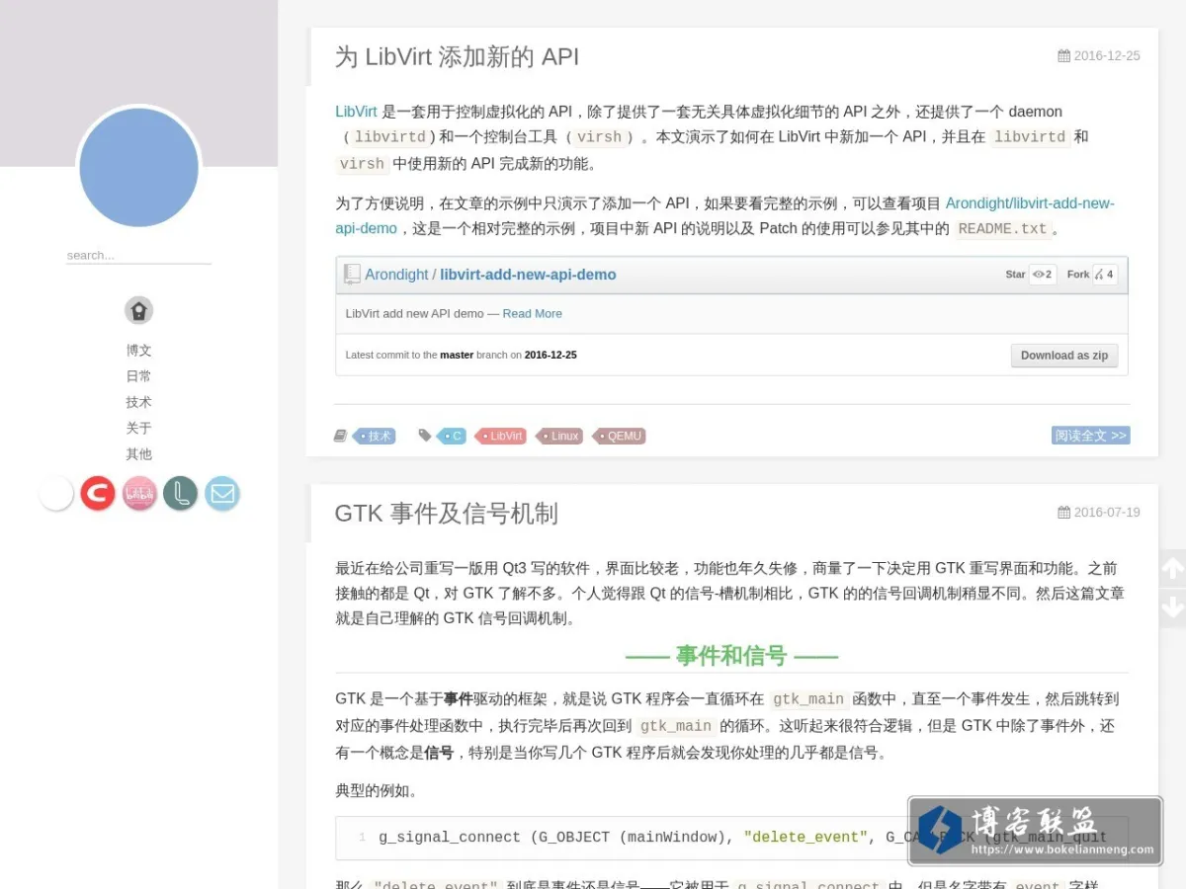Open the 关于 menu item

pos(138,428)
